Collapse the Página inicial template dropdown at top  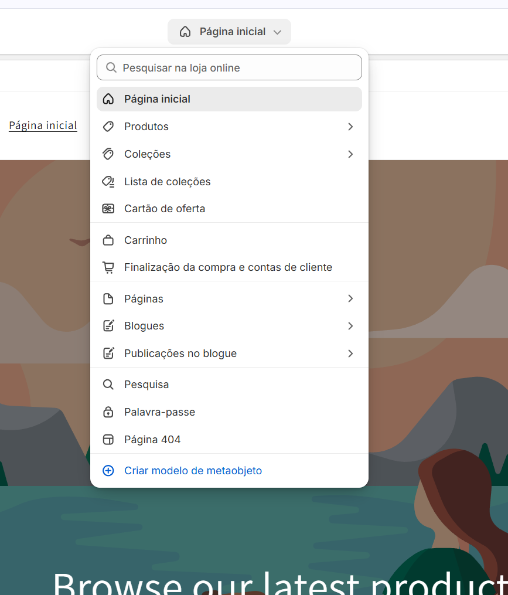(x=229, y=32)
